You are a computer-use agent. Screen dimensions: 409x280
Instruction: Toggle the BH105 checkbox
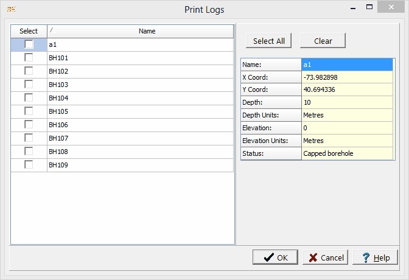tap(29, 111)
